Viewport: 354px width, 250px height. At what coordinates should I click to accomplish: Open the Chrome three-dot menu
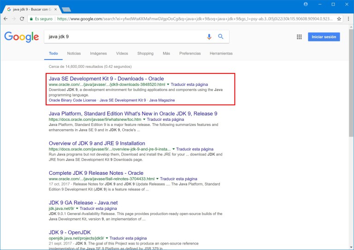(348, 19)
